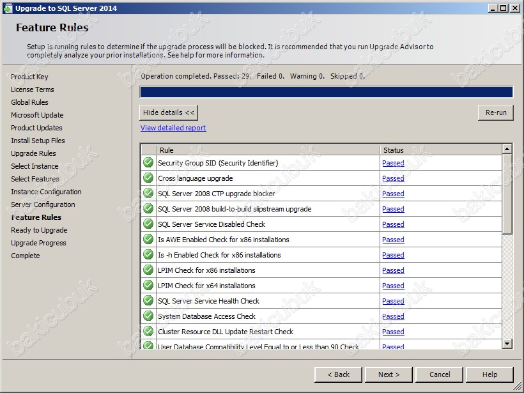Image resolution: width=524 pixels, height=393 pixels.
Task: Select the 'Cross language upgrade' rule name
Action: pyautogui.click(x=195, y=178)
